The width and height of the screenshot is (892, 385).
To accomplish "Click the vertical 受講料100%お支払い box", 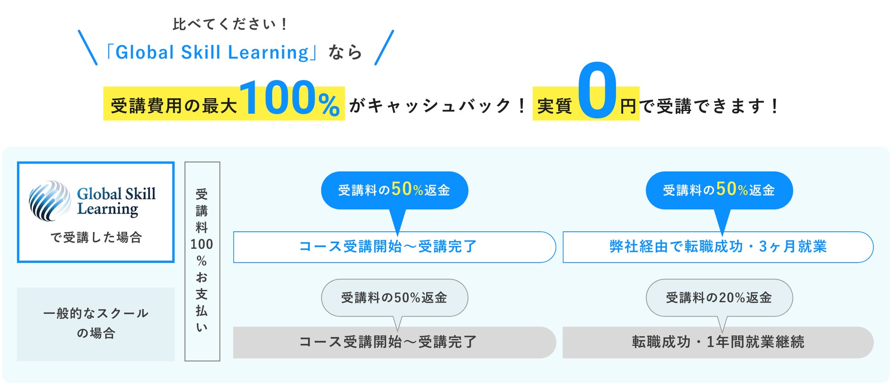I will 202,261.
